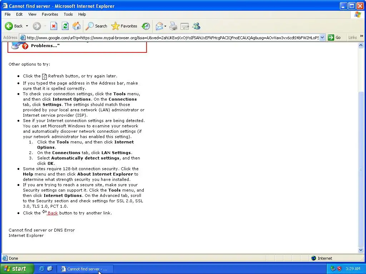Click the page icon in Address bar
Viewport: 366px width, 274px height.
(x=23, y=37)
